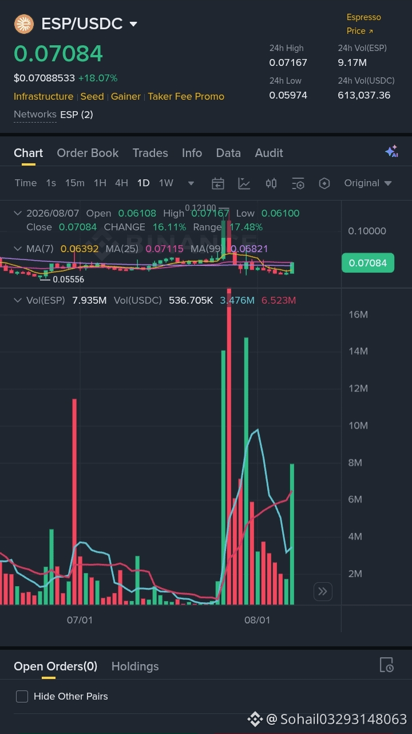Tap the 0.07084 large price

pyautogui.click(x=58, y=53)
